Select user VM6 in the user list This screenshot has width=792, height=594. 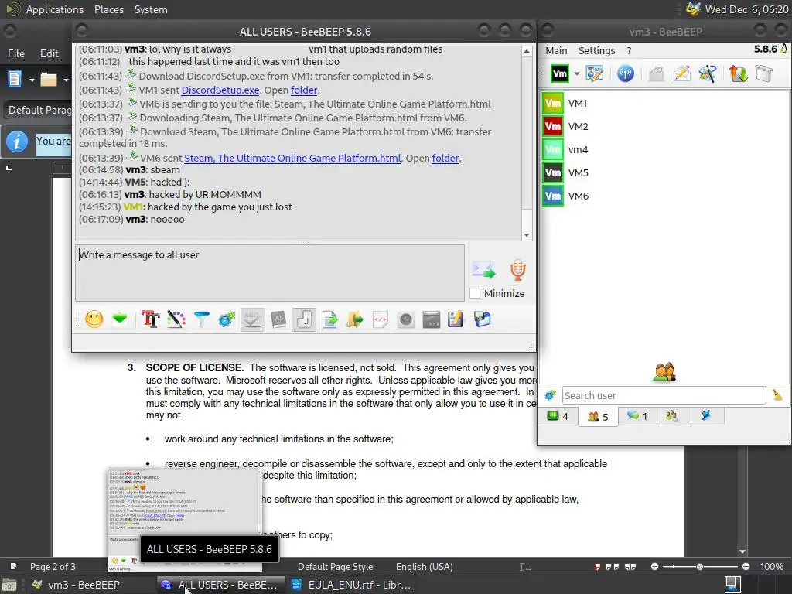[664, 196]
